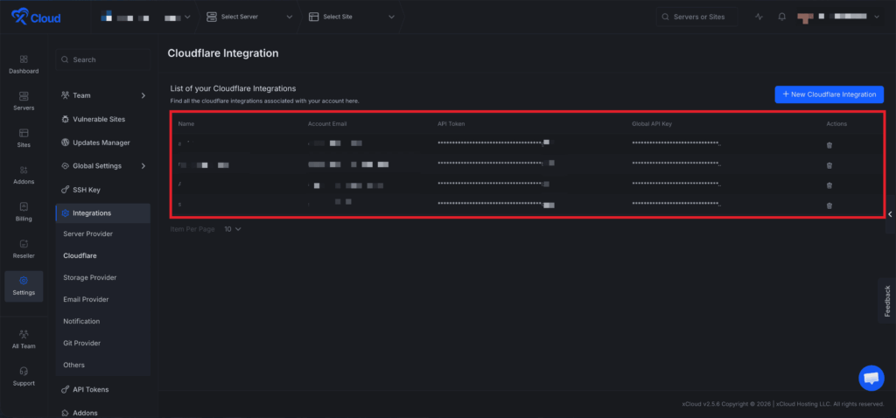This screenshot has width=896, height=418.
Task: Go to Servers in the left rail
Action: click(24, 101)
